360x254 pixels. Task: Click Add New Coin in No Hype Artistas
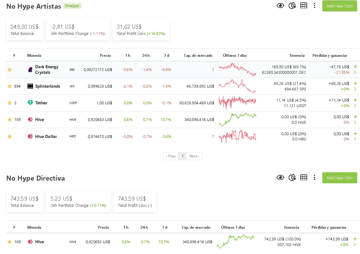click(x=340, y=6)
